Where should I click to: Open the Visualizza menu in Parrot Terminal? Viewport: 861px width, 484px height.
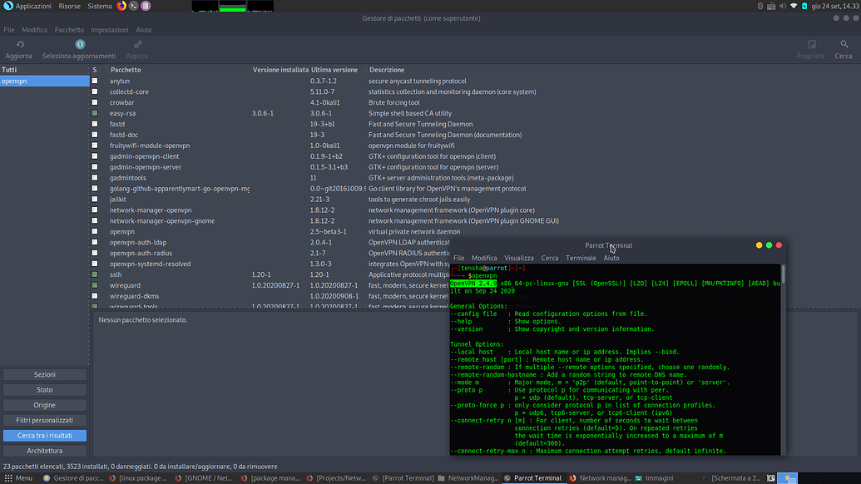coord(519,258)
